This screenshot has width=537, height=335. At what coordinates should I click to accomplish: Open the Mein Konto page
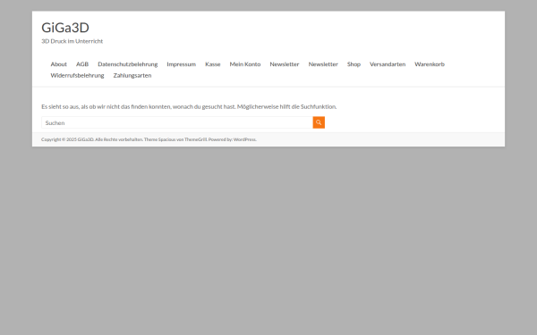[x=245, y=64]
